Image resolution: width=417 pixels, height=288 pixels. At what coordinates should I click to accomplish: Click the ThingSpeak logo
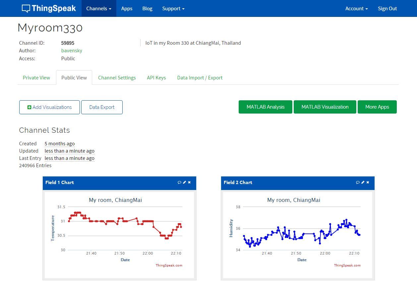pyautogui.click(x=49, y=8)
